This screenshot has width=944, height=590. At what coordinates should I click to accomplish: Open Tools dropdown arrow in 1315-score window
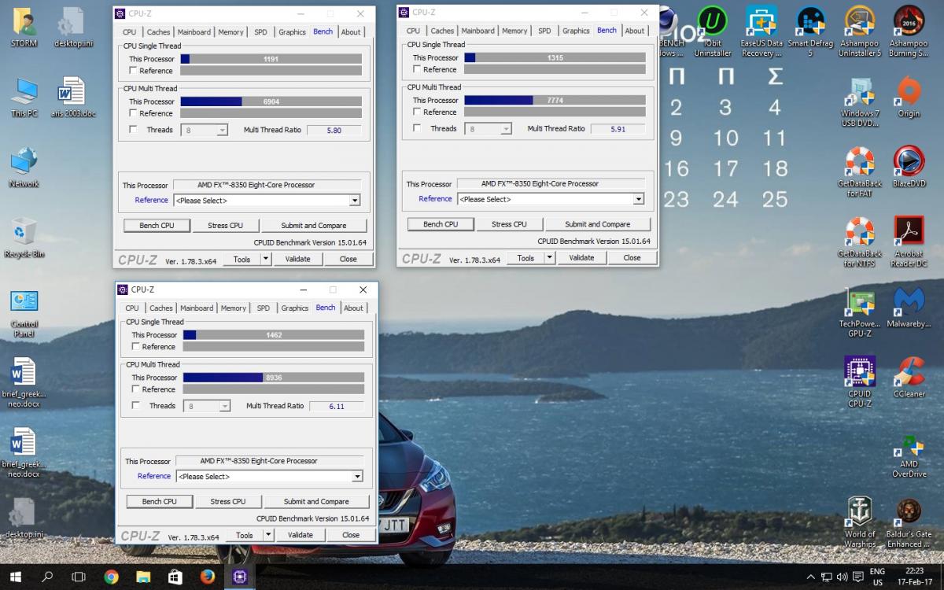coord(550,257)
